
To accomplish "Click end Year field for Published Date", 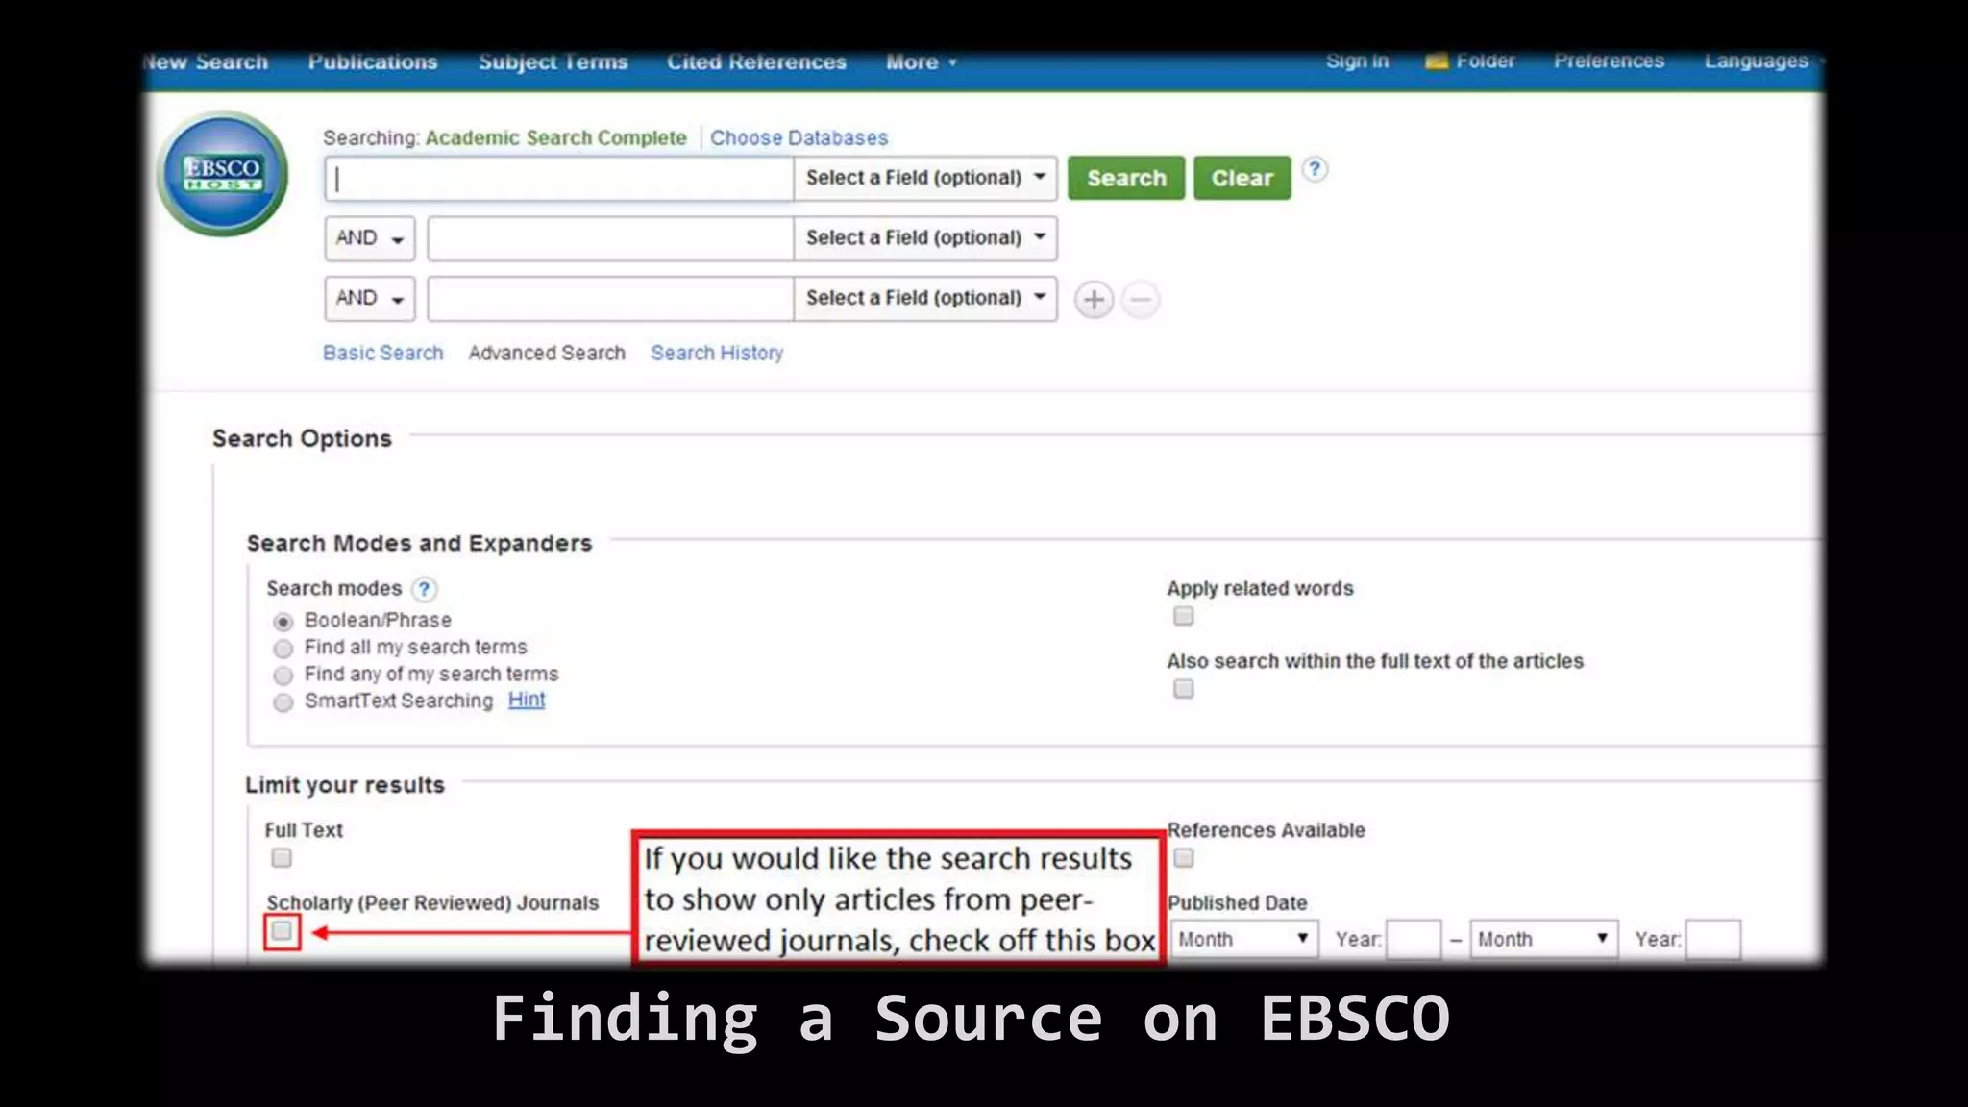I will (1713, 939).
